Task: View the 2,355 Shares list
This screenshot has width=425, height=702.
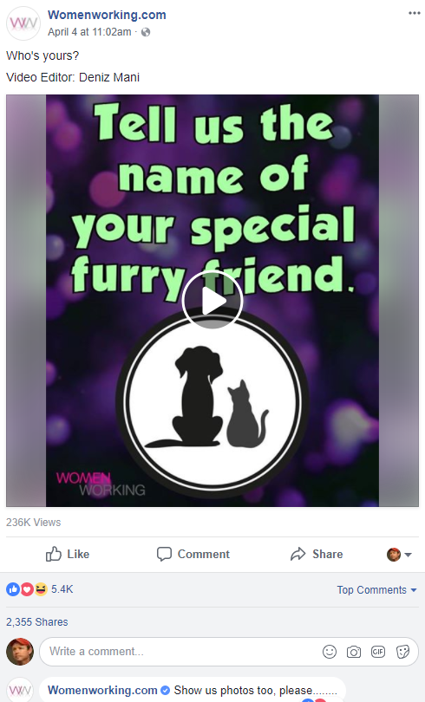Action: coord(37,622)
